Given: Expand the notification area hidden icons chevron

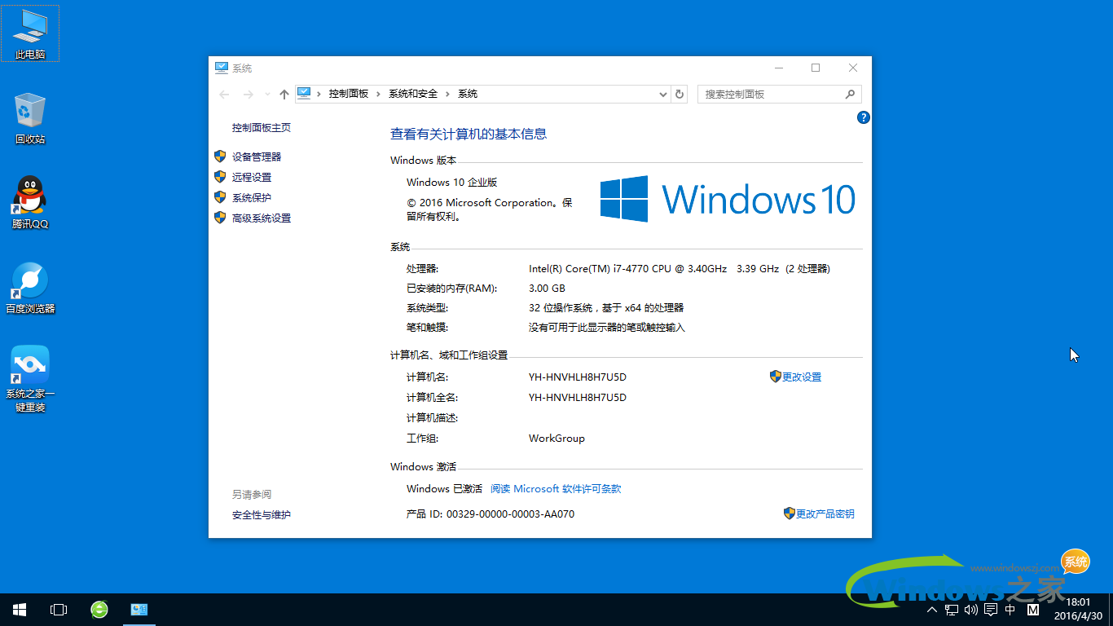Looking at the screenshot, I should pos(931,609).
